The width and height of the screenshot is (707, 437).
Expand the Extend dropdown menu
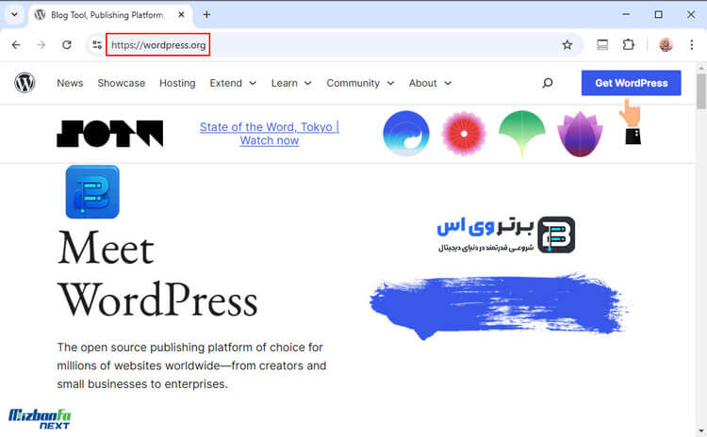pyautogui.click(x=233, y=83)
